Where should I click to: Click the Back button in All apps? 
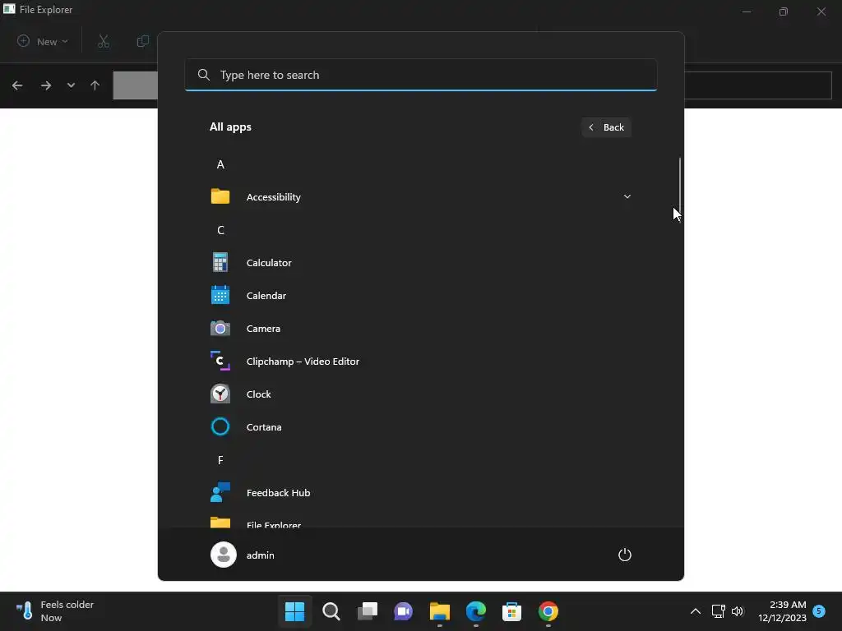pos(606,127)
